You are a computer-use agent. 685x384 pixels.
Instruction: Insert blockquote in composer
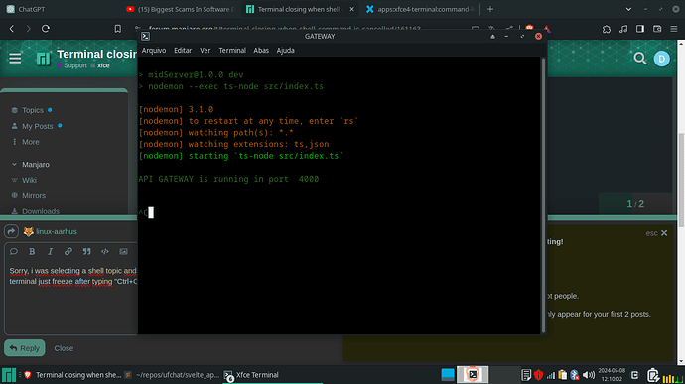coord(87,252)
